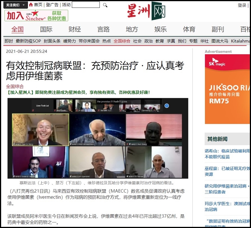This screenshot has height=228, width=251.
Task: Click the video conference article image
Action: pyautogui.click(x=98, y=138)
